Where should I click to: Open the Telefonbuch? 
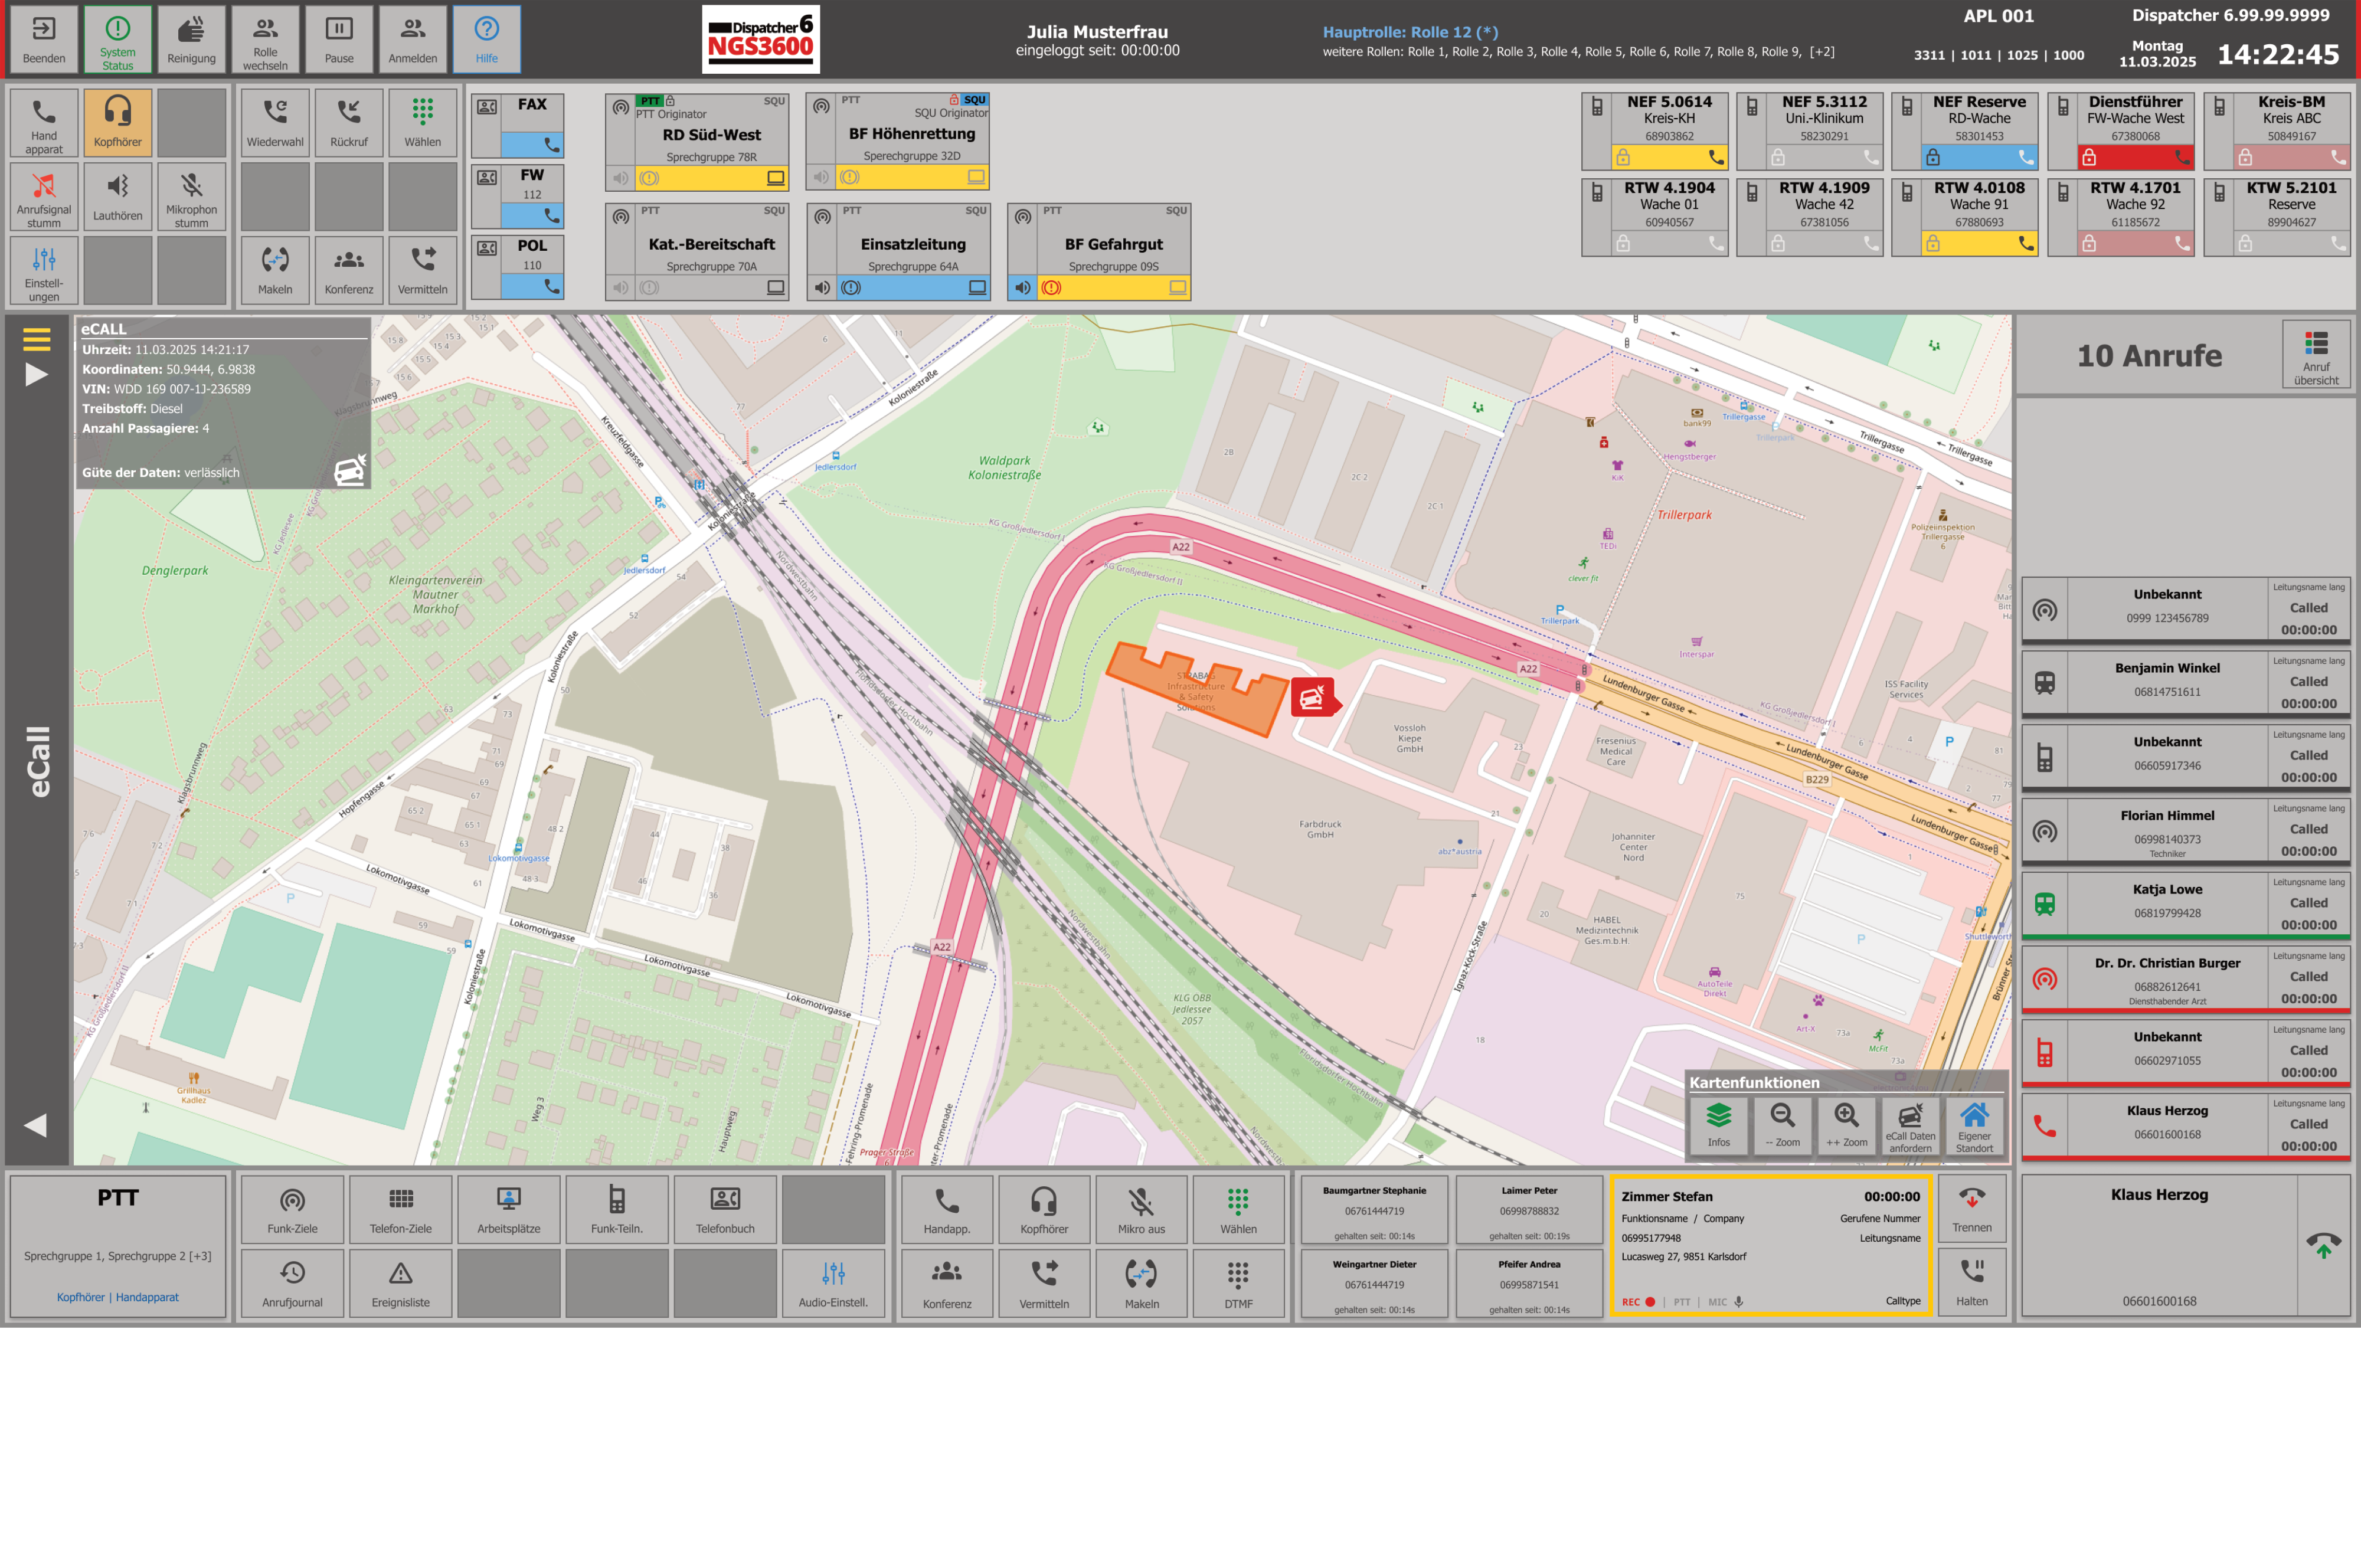pyautogui.click(x=725, y=1210)
